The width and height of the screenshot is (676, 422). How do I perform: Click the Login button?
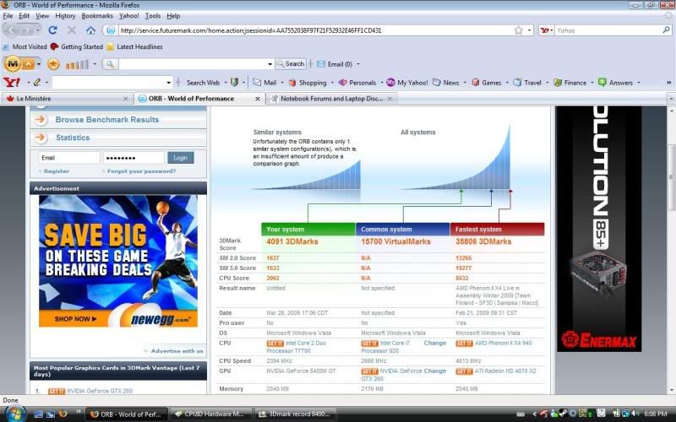tap(180, 158)
